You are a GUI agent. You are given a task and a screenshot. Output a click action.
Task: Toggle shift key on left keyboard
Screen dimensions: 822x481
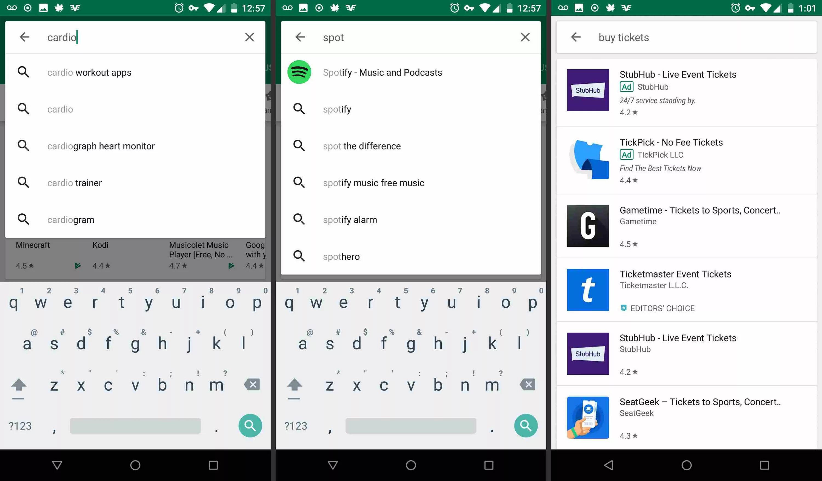point(19,385)
